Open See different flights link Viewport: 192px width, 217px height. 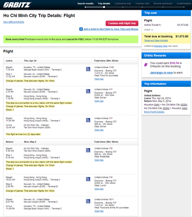14,22
